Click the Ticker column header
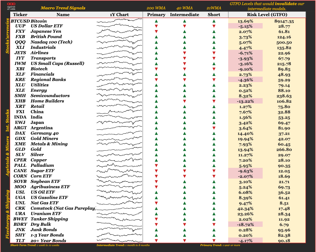Screen dimensions: 316x252 click(x=20, y=14)
